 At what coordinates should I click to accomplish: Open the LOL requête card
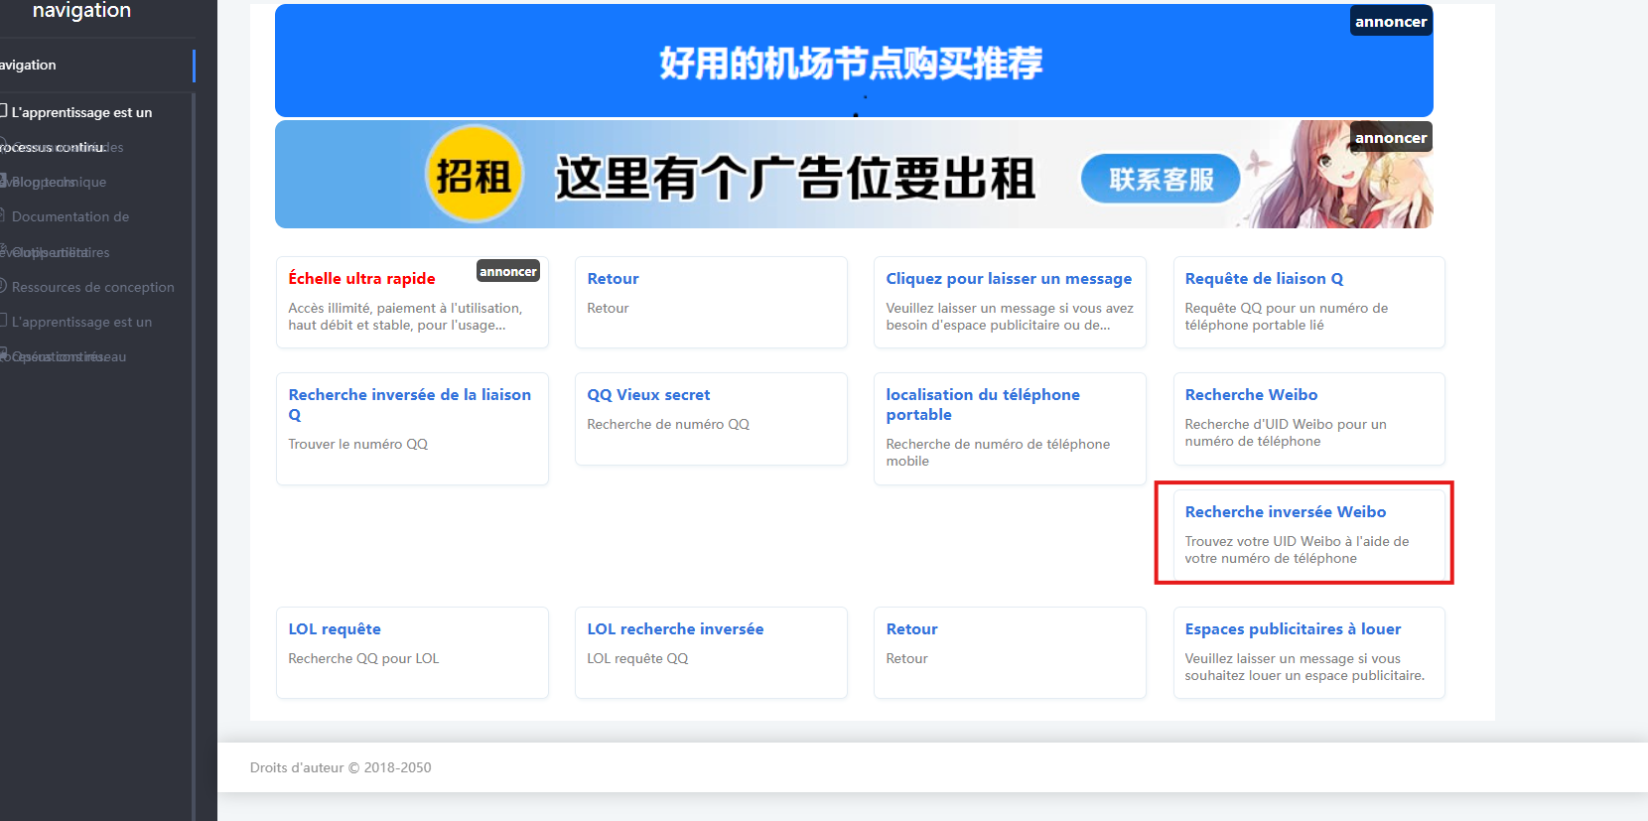click(335, 629)
